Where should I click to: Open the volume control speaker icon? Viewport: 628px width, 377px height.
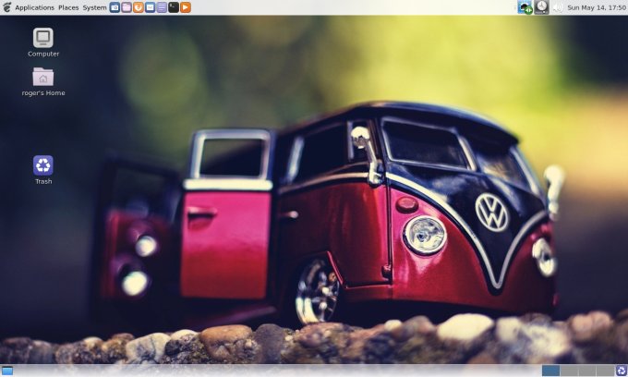tap(558, 7)
